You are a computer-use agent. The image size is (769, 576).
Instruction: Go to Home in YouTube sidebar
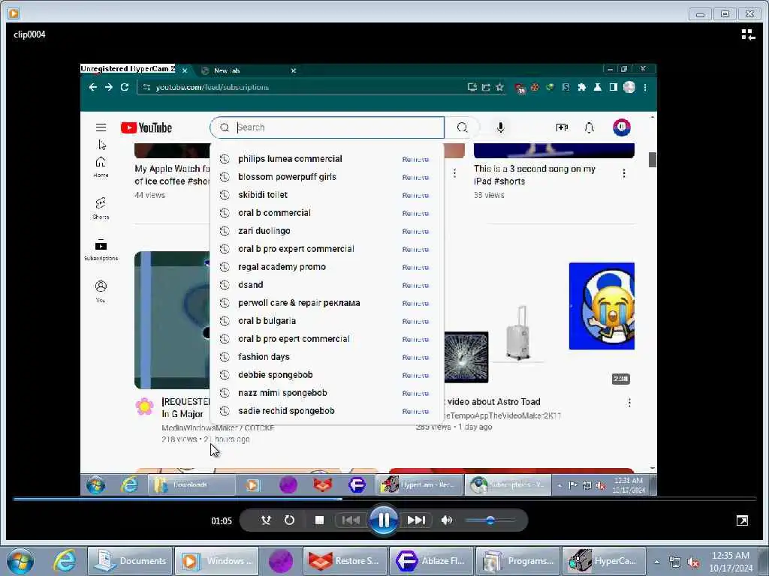click(101, 167)
